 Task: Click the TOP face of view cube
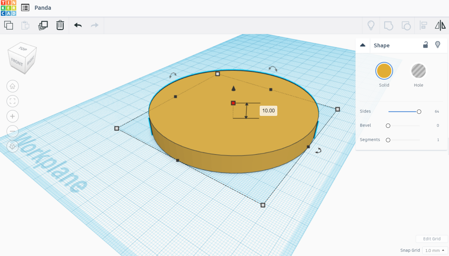tap(23, 49)
